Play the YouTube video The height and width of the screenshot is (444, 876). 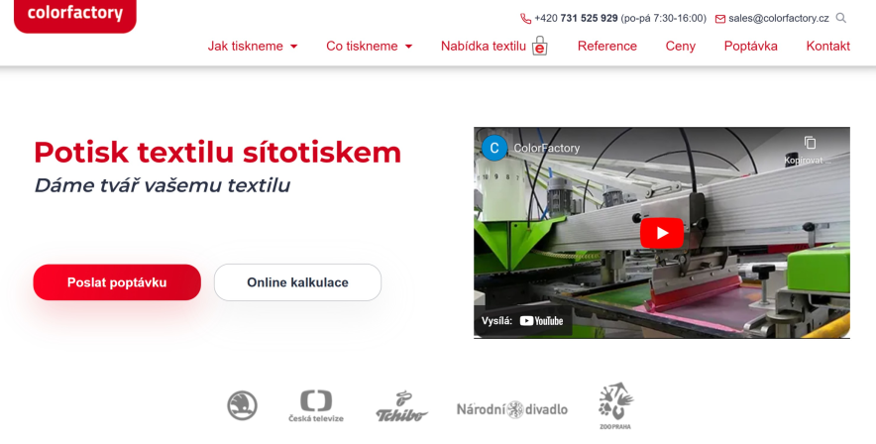point(662,233)
